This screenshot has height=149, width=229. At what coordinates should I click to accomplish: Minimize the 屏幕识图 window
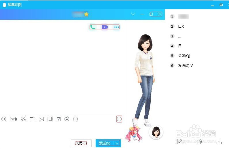pos(213,5)
